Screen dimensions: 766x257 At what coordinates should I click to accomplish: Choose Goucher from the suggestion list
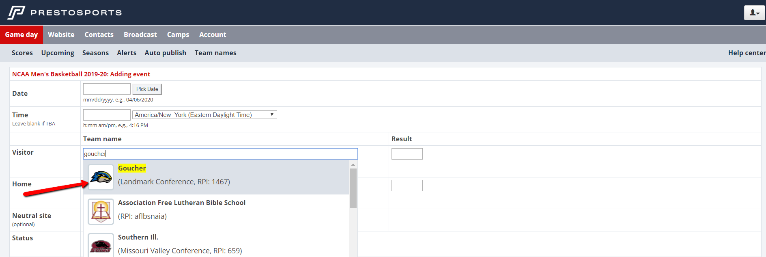coord(216,177)
